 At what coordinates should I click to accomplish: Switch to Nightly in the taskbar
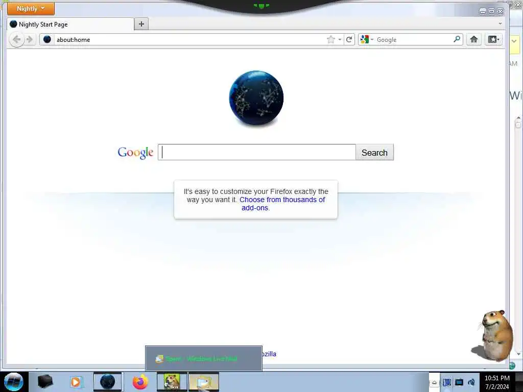pos(107,382)
